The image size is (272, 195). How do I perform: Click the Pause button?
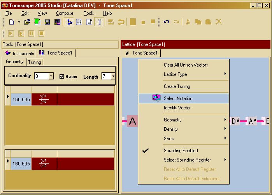pyautogui.click(x=31, y=33)
